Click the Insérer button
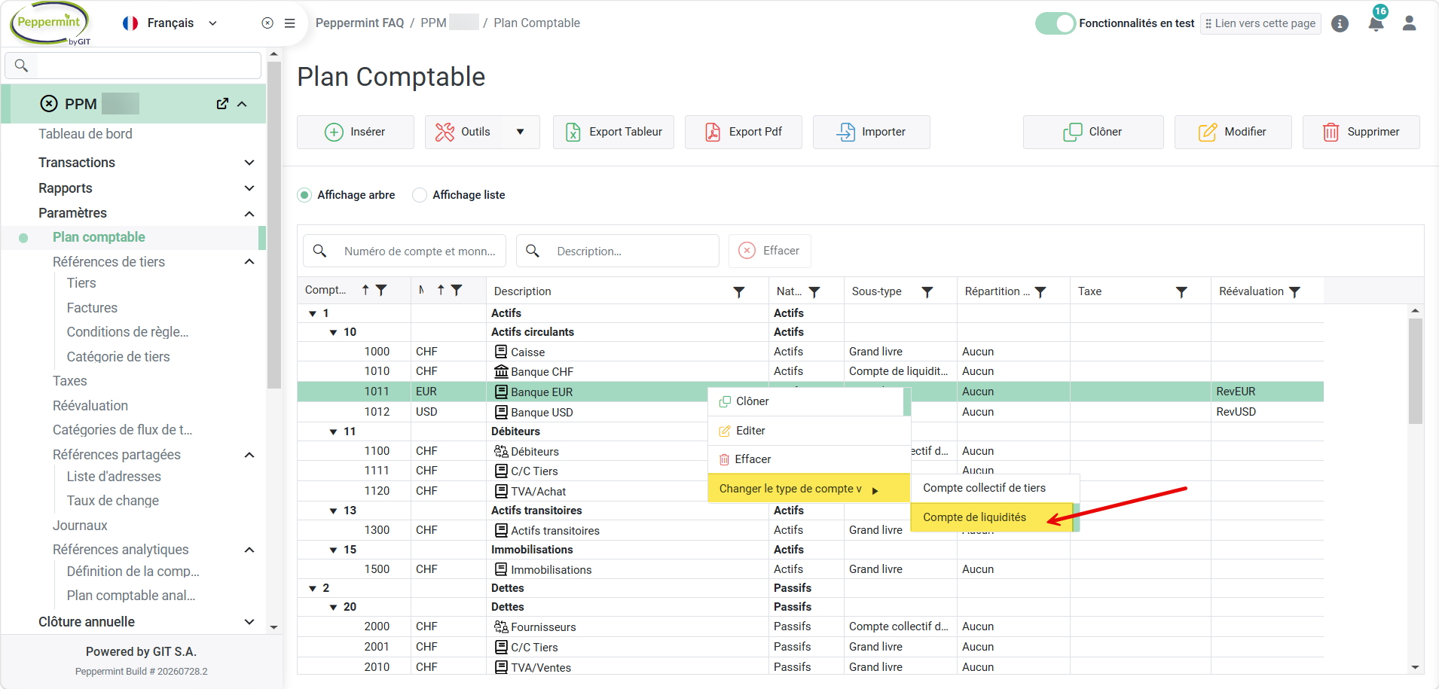This screenshot has height=689, width=1439. 356,132
